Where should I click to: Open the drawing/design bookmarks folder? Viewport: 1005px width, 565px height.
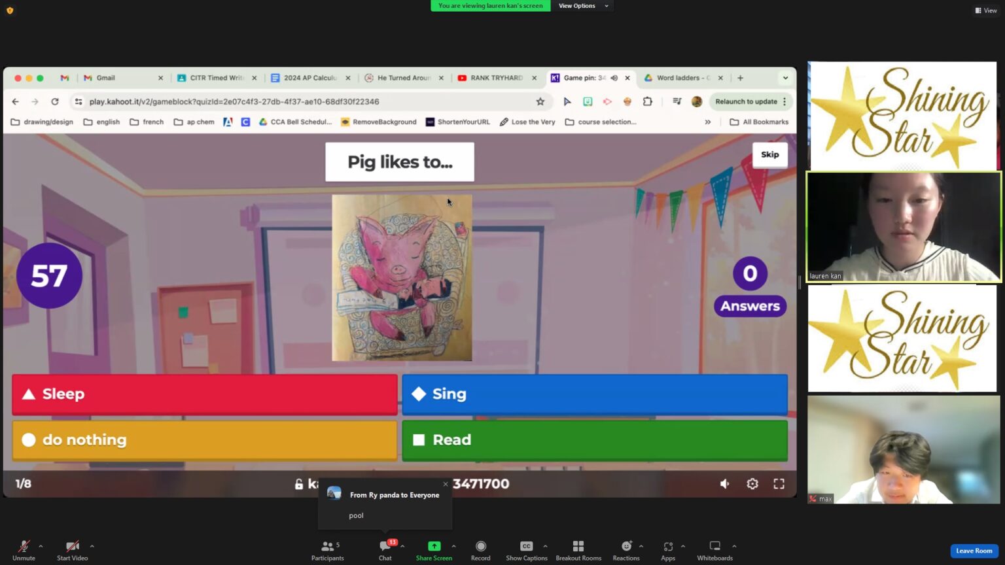pyautogui.click(x=42, y=122)
